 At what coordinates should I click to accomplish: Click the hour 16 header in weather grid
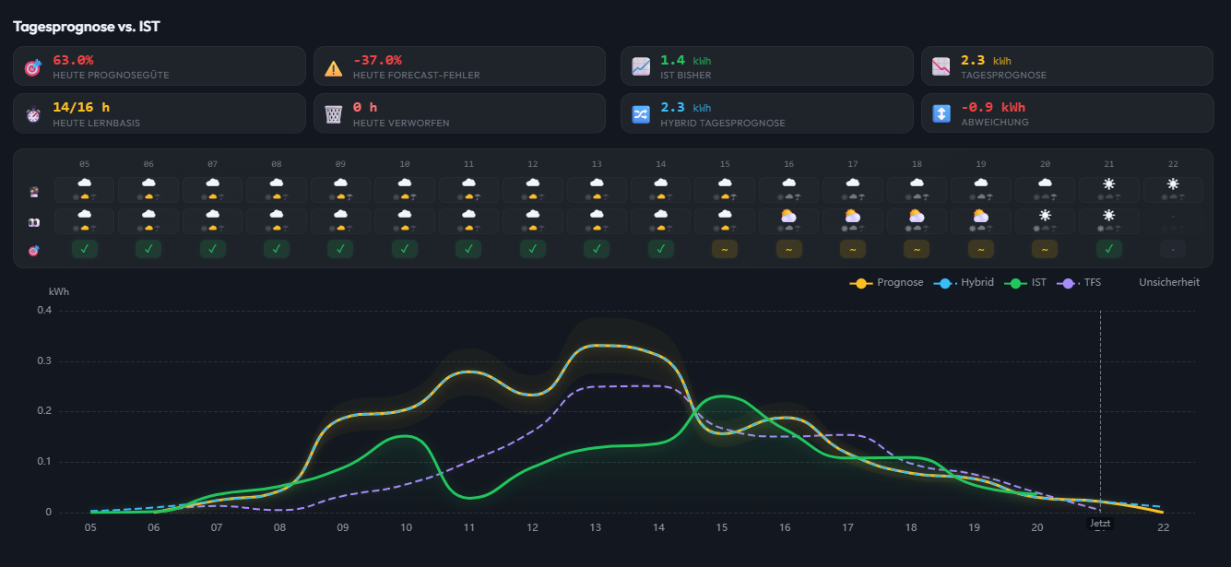pyautogui.click(x=788, y=164)
